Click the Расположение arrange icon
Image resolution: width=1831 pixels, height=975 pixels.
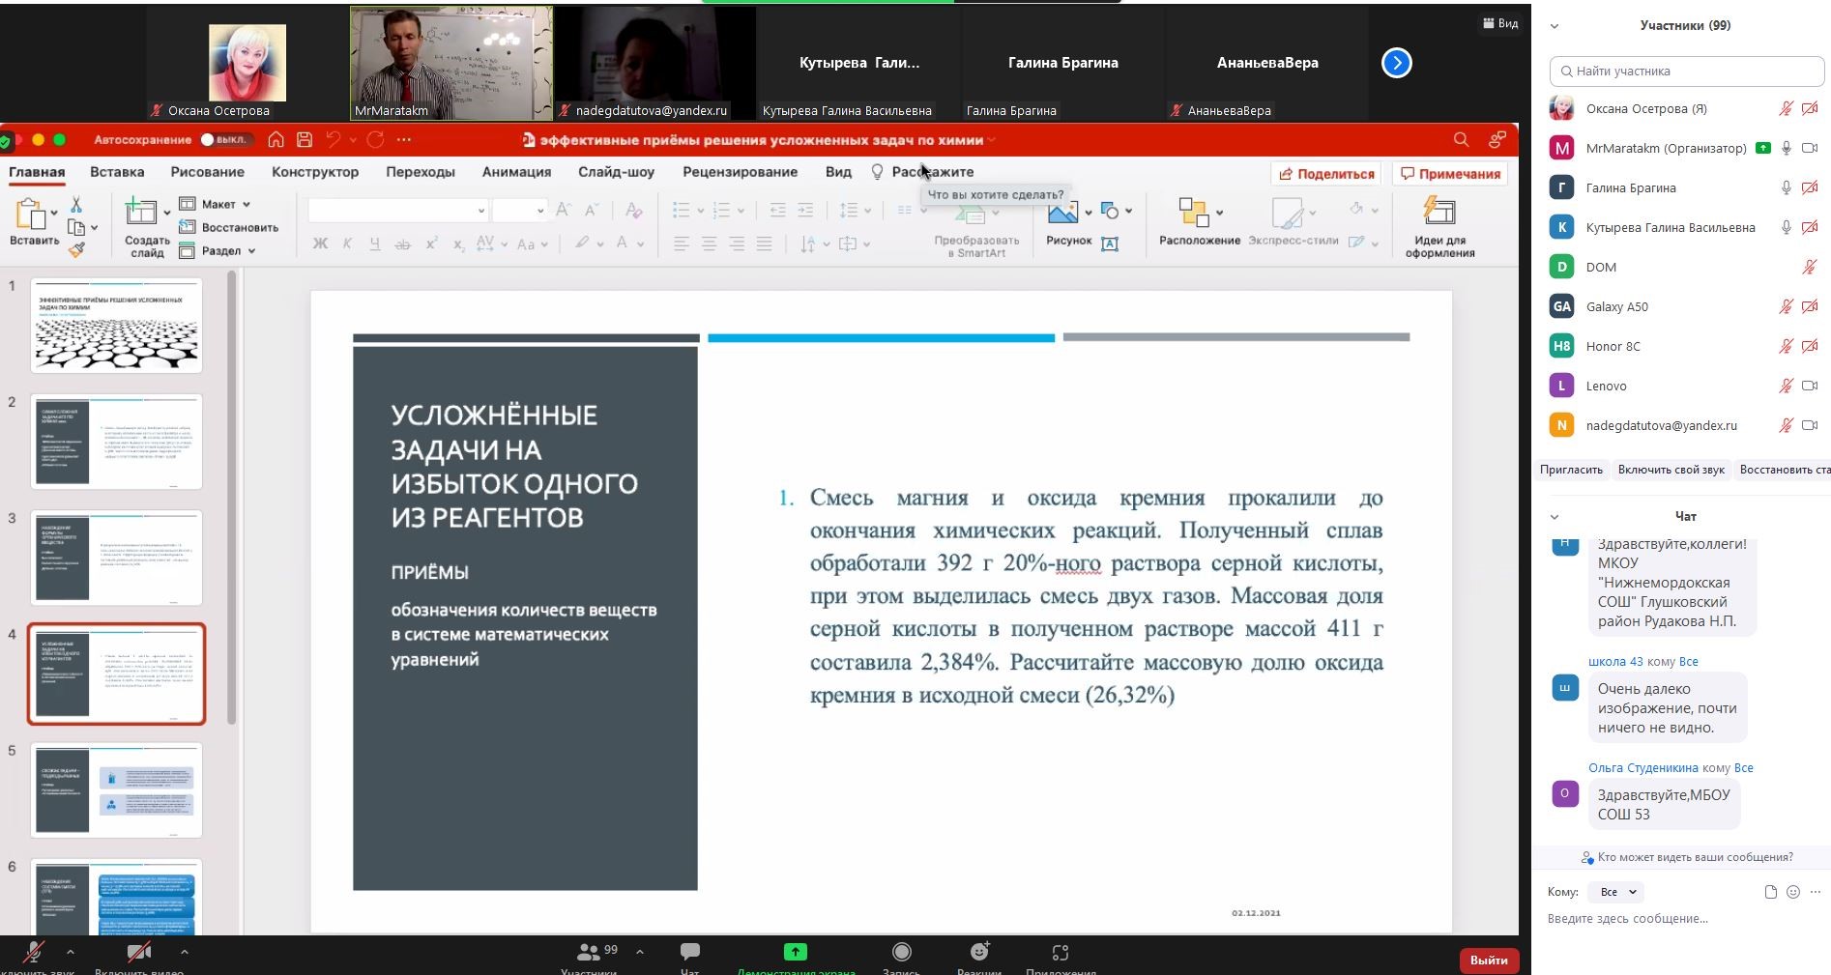pos(1193,212)
